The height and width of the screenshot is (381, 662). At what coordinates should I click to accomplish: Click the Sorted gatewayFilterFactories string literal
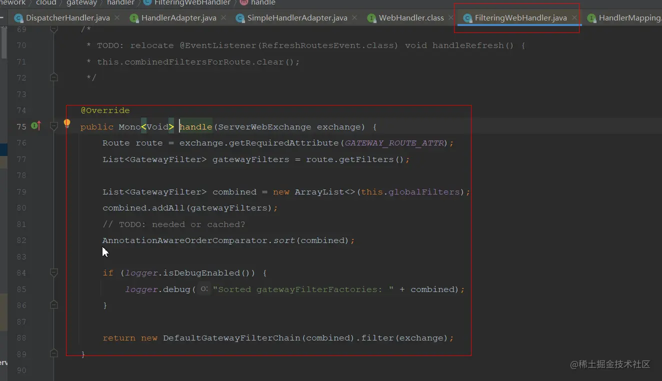(x=303, y=289)
